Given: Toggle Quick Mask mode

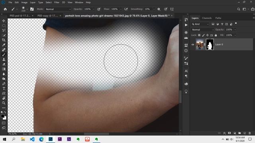Looking at the screenshot, I should [x=4, y=123].
